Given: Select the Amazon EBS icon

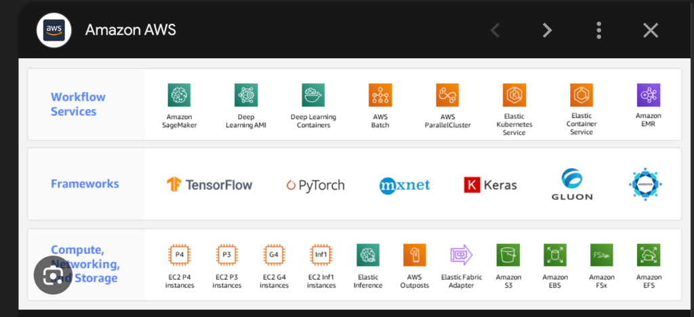Looking at the screenshot, I should [555, 255].
